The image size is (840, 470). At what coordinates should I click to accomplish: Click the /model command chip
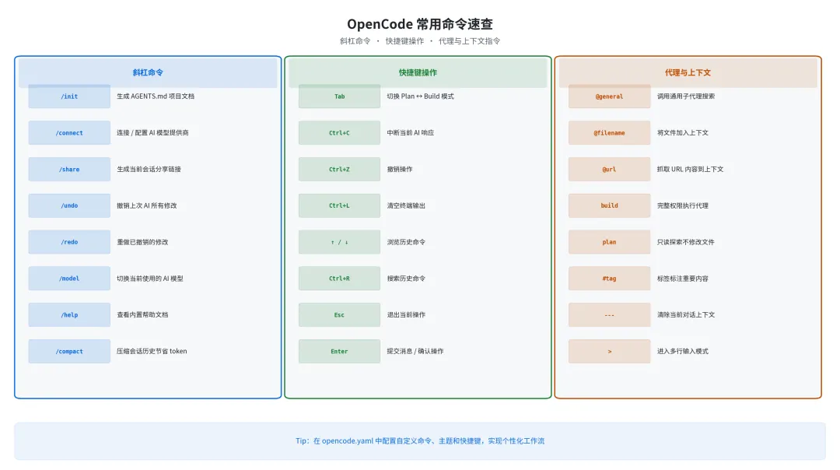tap(69, 279)
